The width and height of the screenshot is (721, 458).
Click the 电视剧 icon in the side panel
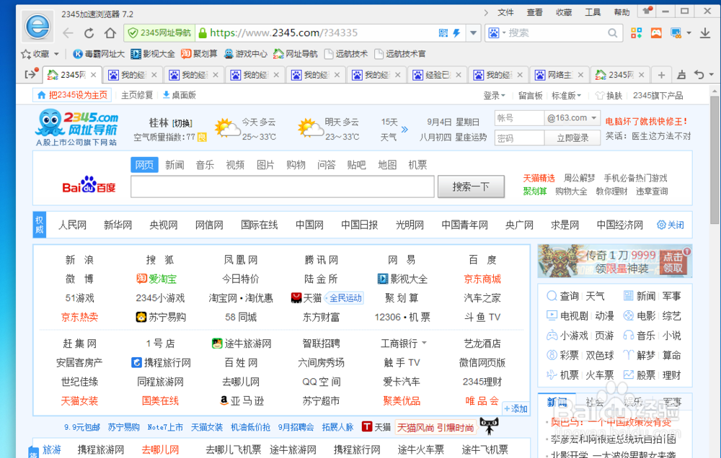[x=552, y=315]
